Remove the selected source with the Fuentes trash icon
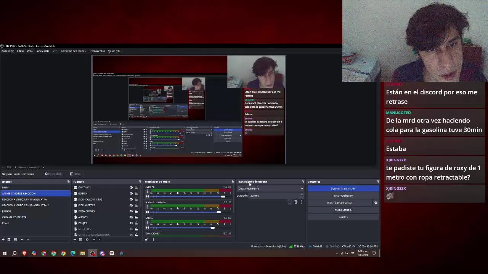 80,239
